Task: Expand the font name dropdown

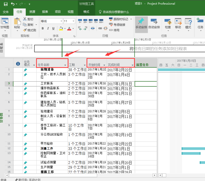Action: [x=61, y=21]
